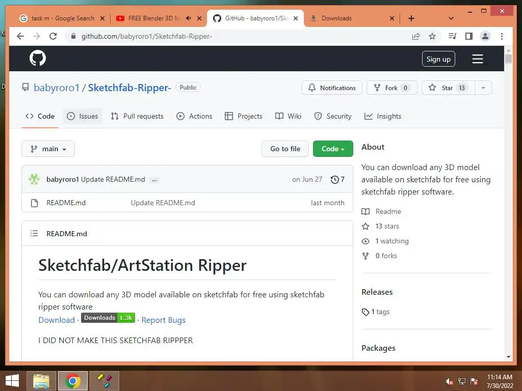Go back with browser back arrow
The height and width of the screenshot is (391, 522).
20,36
